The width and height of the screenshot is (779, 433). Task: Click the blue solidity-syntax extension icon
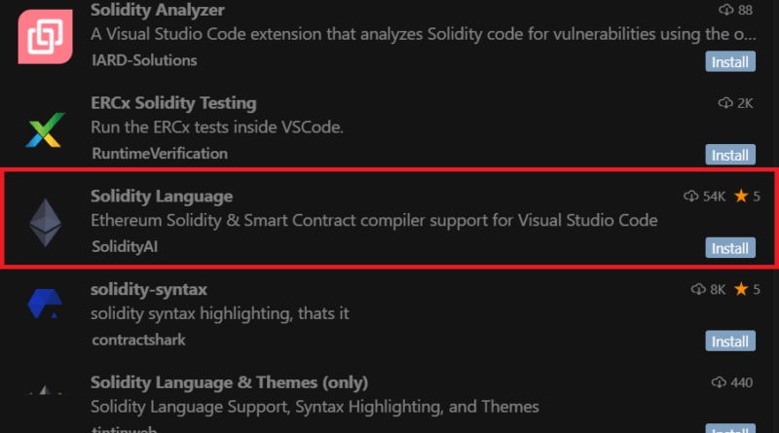(x=45, y=303)
